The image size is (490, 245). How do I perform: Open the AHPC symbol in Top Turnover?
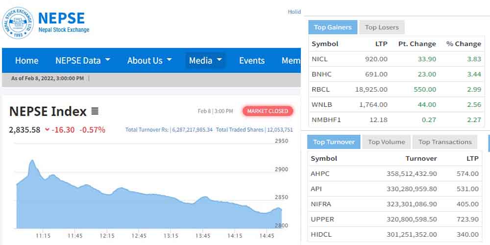pyautogui.click(x=320, y=173)
